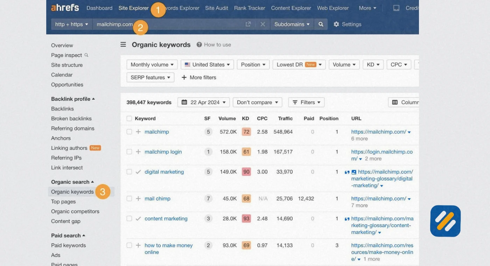Open the United States country dropdown
Image resolution: width=490 pixels, height=266 pixels.
click(x=207, y=64)
